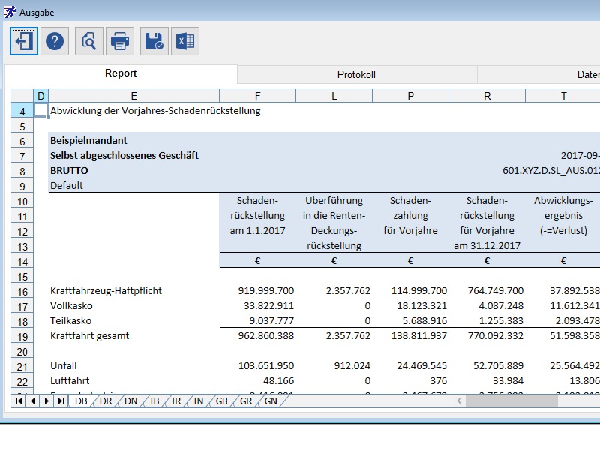The width and height of the screenshot is (600, 450).
Task: Click value 919.999.700 in Kraftfahrzeug-Haftpflicht row
Action: [266, 291]
